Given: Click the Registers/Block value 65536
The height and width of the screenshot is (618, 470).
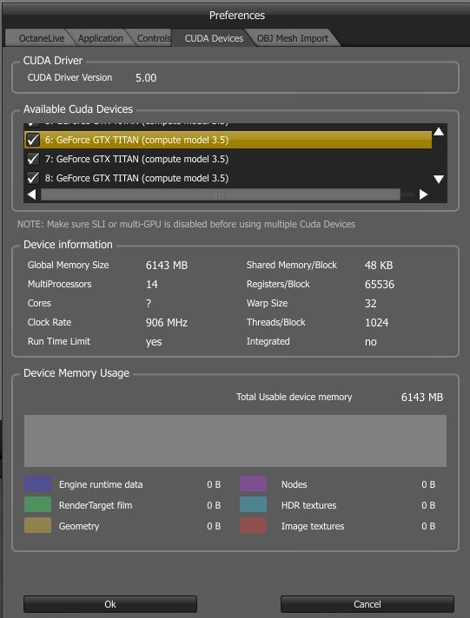Looking at the screenshot, I should coord(380,285).
